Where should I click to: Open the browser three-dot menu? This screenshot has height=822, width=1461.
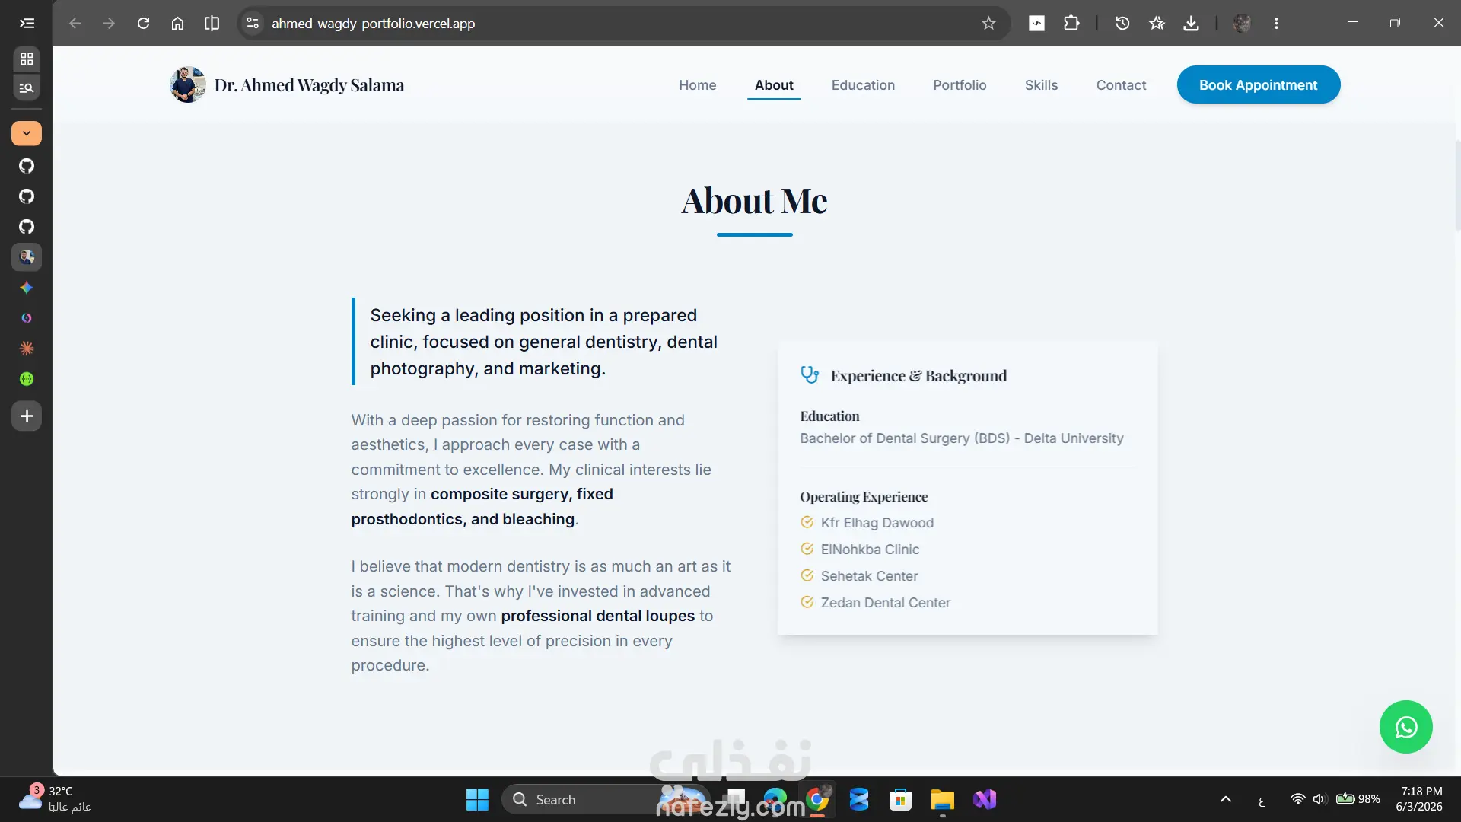(x=1276, y=23)
